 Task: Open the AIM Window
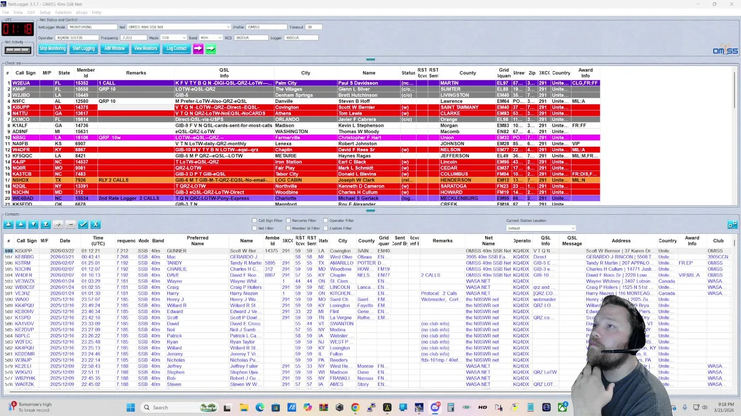pos(115,49)
